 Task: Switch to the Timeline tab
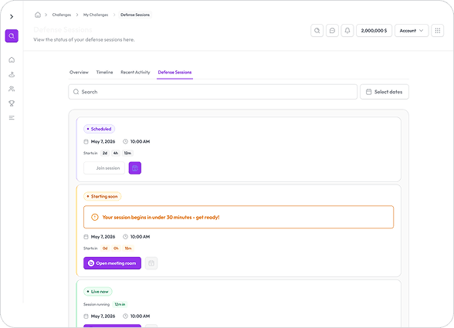104,73
